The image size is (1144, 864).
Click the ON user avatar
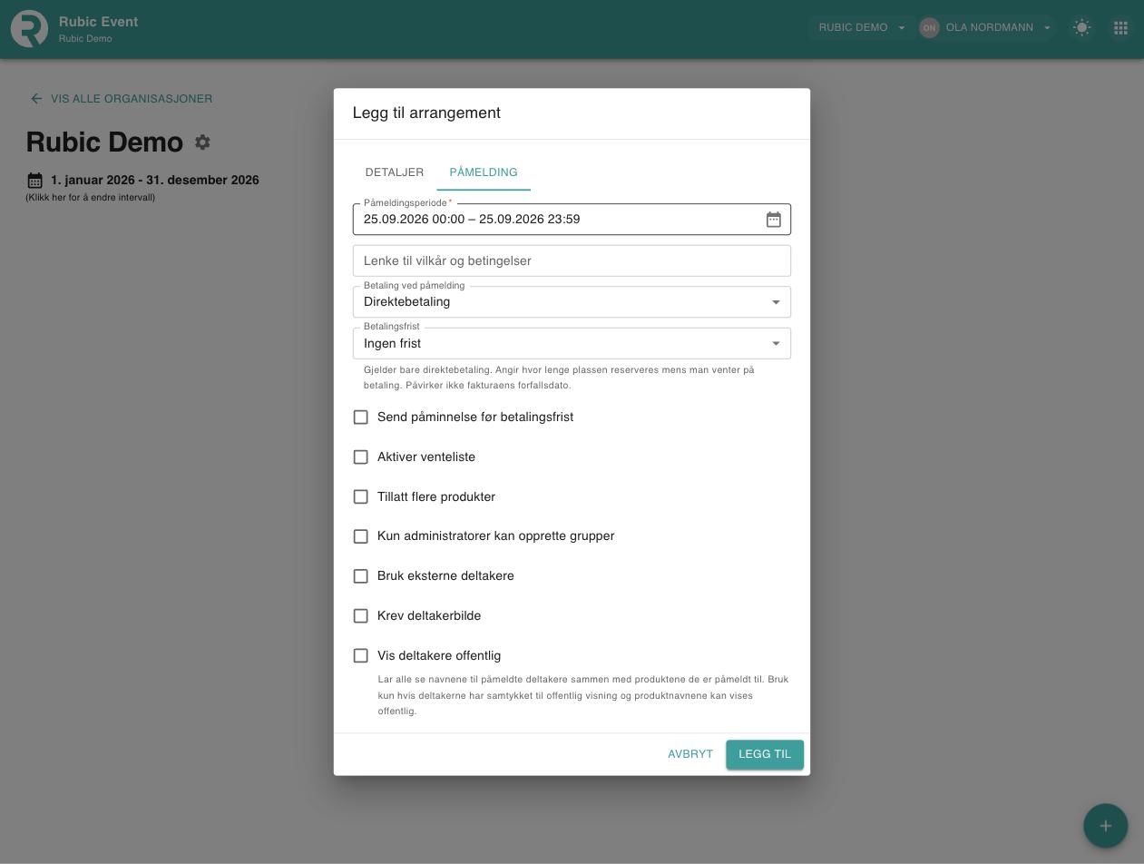pyautogui.click(x=929, y=28)
